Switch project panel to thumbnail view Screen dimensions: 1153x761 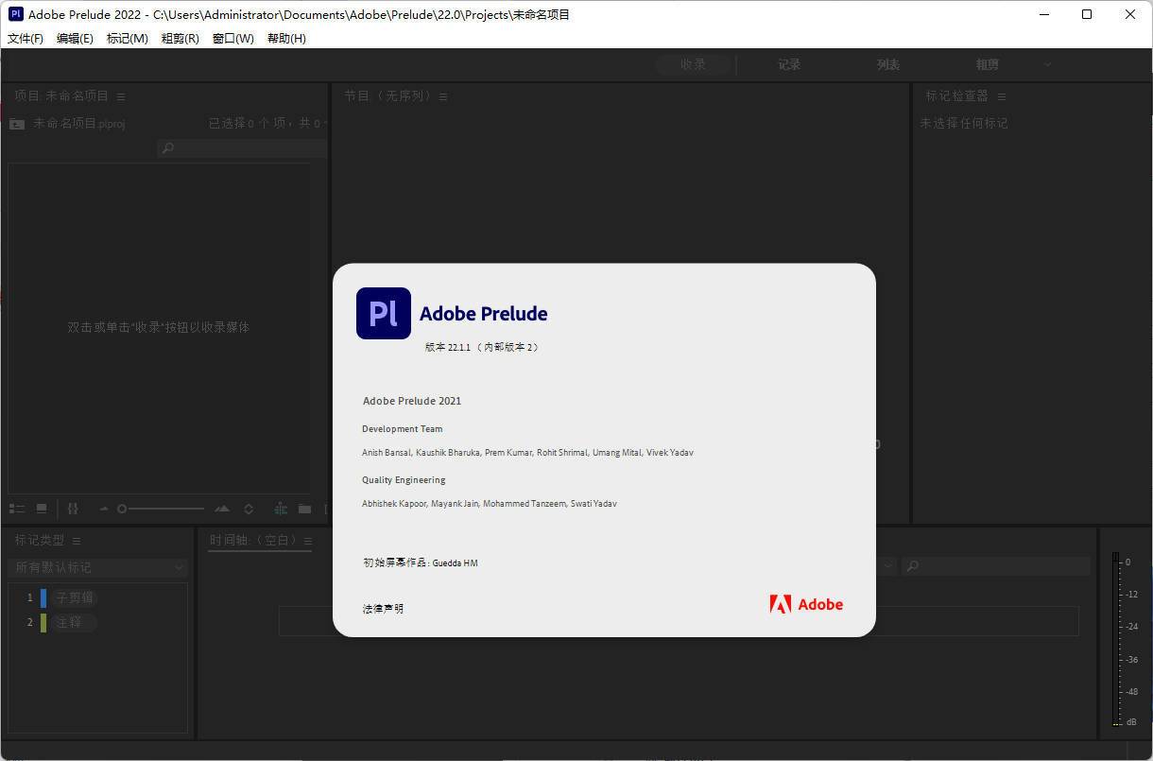coord(42,509)
